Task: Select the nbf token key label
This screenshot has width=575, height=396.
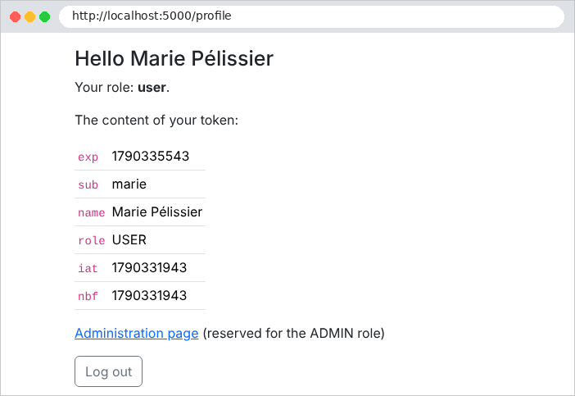Action: point(88,296)
